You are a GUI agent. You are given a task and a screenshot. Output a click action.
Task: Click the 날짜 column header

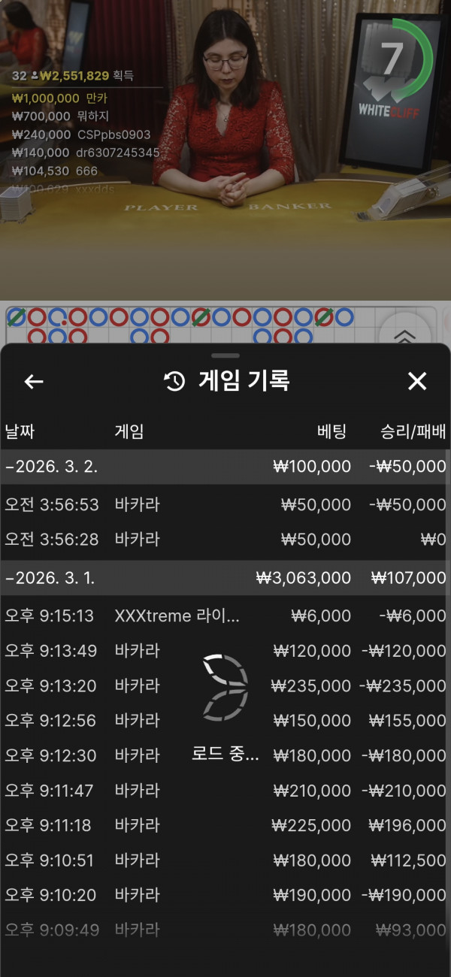click(x=20, y=431)
